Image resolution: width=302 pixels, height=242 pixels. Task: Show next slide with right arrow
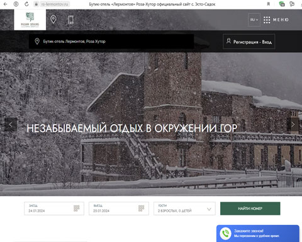(x=293, y=125)
